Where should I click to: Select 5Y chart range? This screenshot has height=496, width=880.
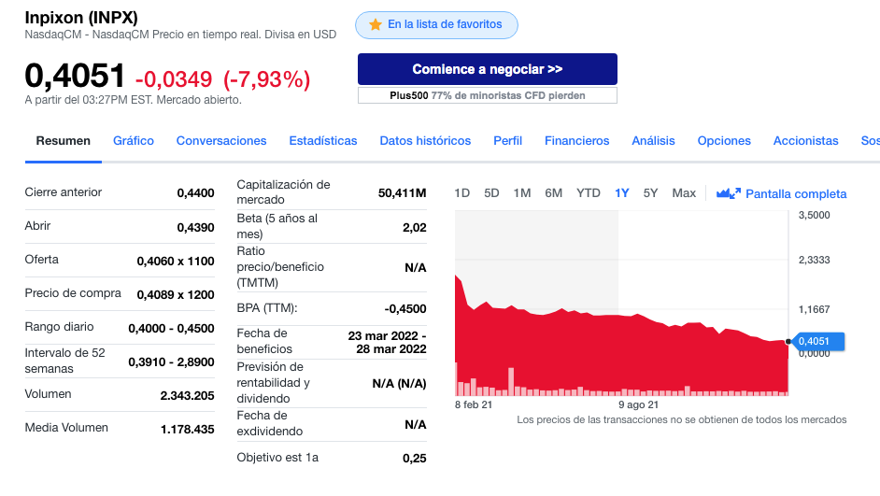(x=650, y=193)
